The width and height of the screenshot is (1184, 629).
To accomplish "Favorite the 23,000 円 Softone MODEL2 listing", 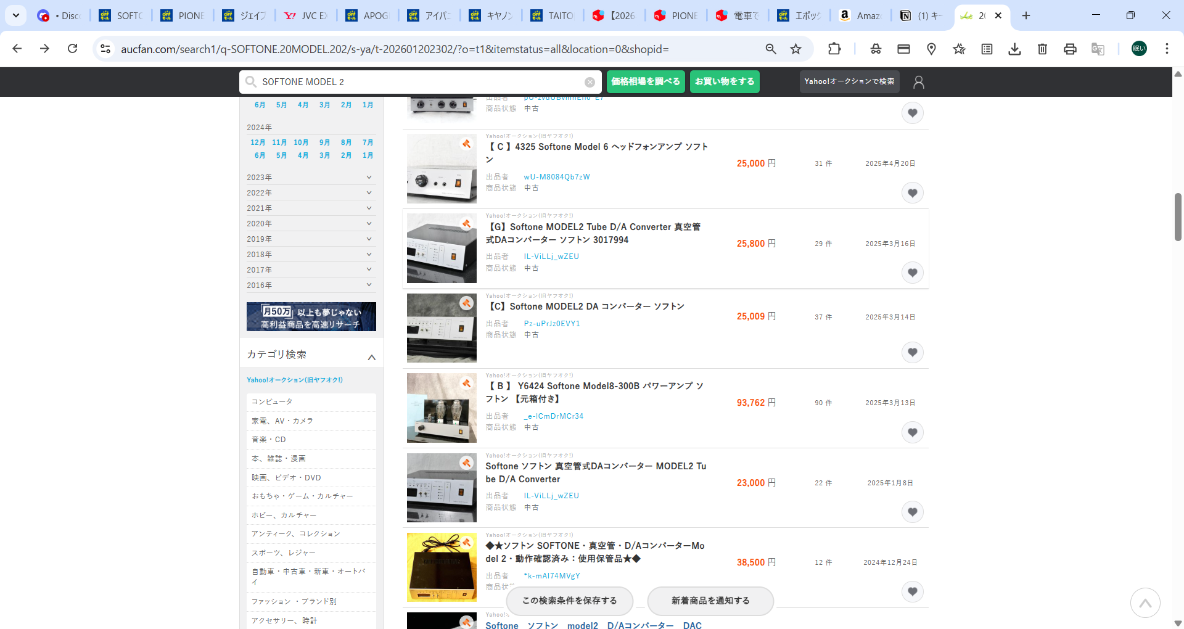I will [913, 512].
